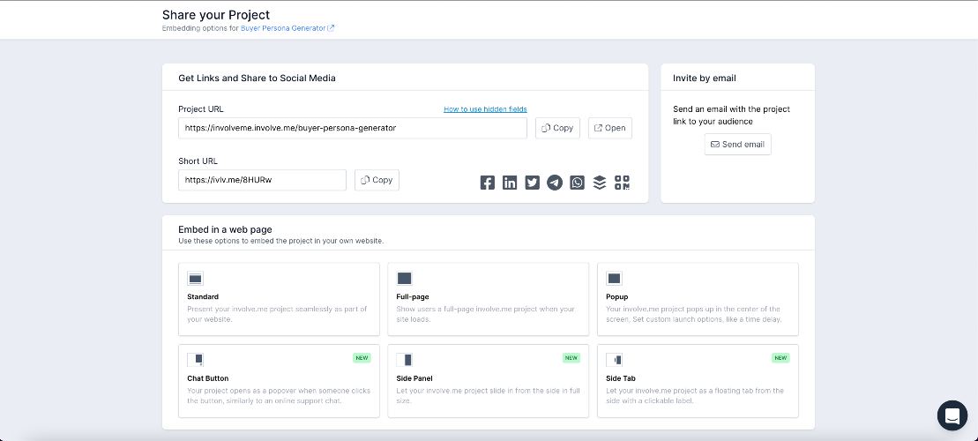The height and width of the screenshot is (441, 978).
Task: Select the Full-page embed card description
Action: tap(485, 314)
